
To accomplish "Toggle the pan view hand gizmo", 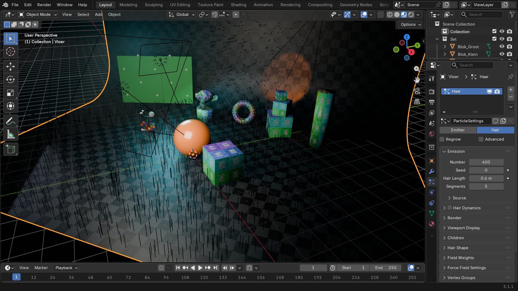I will pyautogui.click(x=417, y=80).
